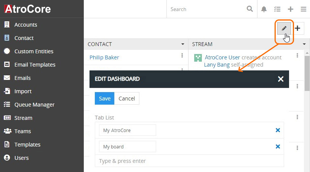310x172 pixels.
Task: Click the Stream newspaper icon
Action: [7, 118]
